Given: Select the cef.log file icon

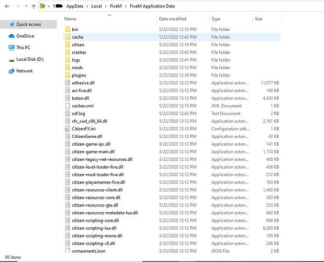Looking at the screenshot, I should click(x=68, y=113).
